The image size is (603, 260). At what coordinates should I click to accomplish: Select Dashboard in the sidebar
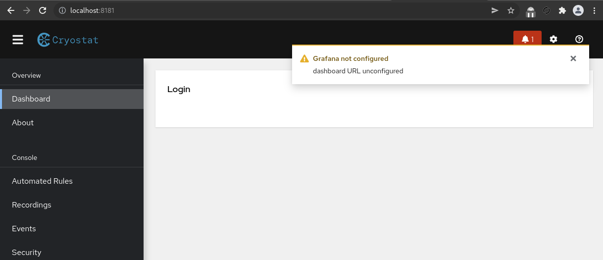point(72,99)
